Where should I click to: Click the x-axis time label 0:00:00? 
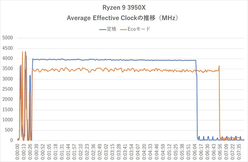coord(17,152)
